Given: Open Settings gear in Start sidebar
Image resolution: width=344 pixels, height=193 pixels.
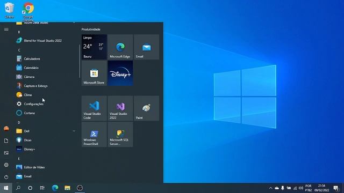Looking at the screenshot, I should [x=6, y=165].
